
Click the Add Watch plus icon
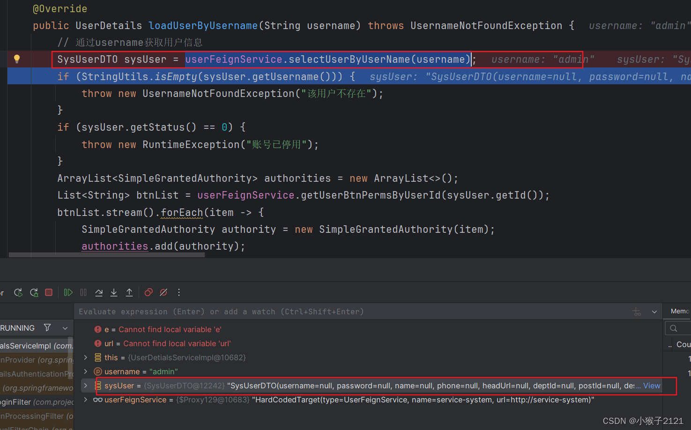pyautogui.click(x=636, y=311)
